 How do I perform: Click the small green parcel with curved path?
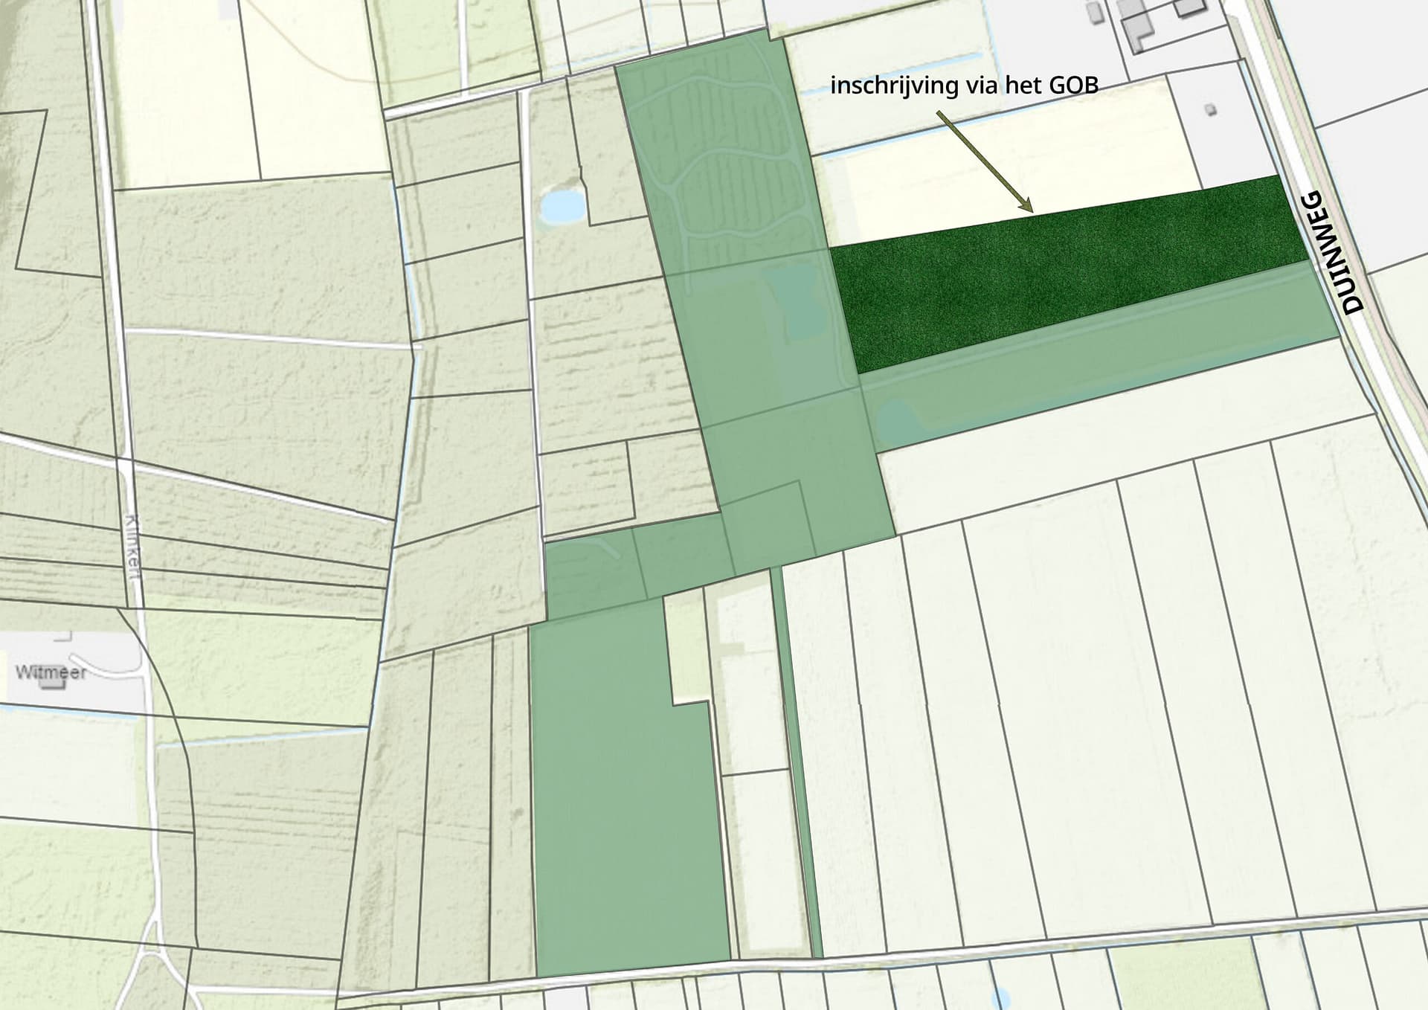coord(591,571)
